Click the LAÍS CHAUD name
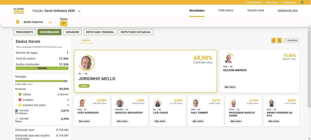This screenshot has width=311, height=140. [160, 113]
